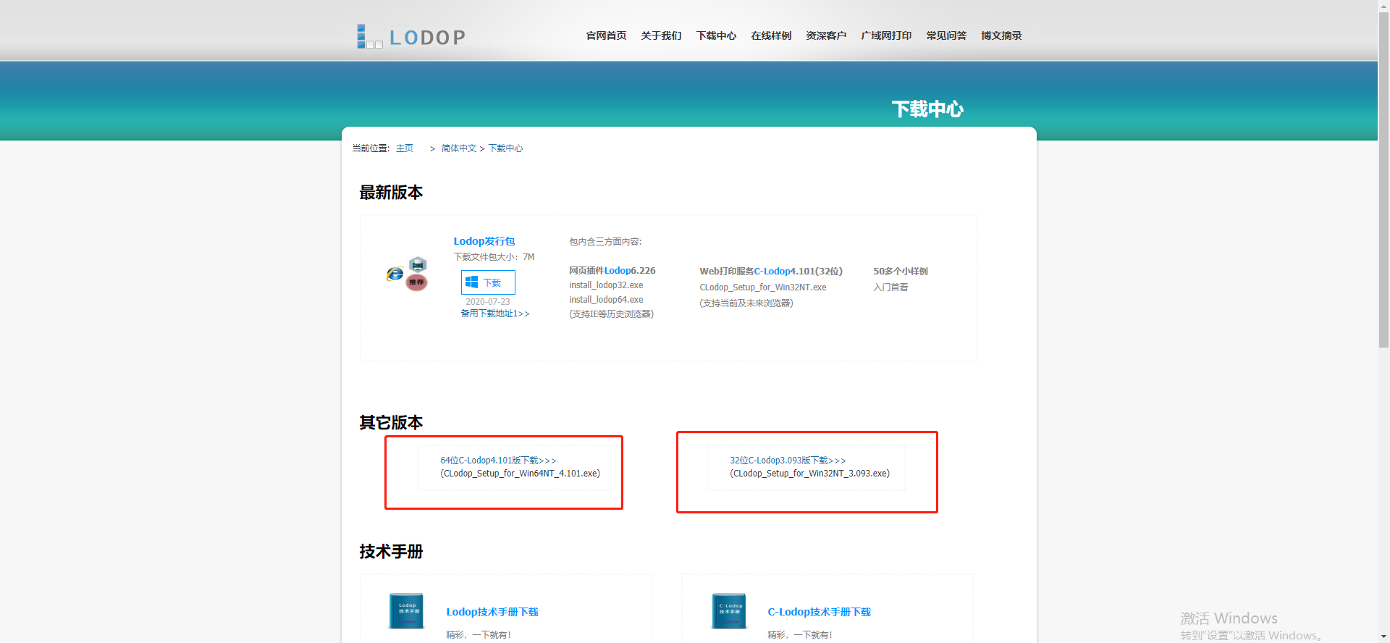Open Lodop技术手册下载 link

pyautogui.click(x=492, y=612)
